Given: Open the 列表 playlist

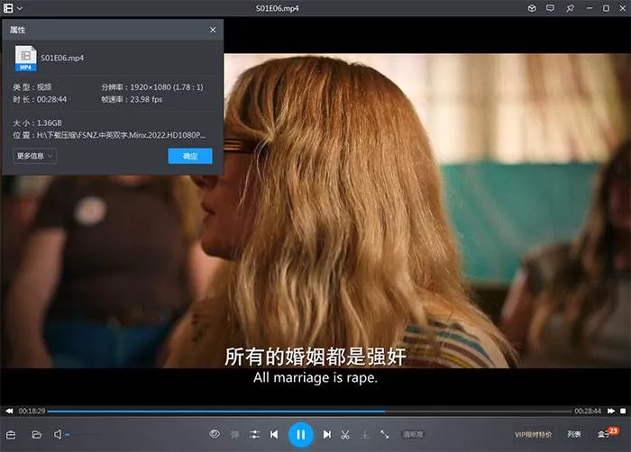Looking at the screenshot, I should (x=574, y=434).
